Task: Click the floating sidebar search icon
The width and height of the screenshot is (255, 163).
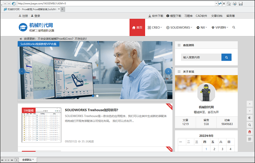Action: 249,125
